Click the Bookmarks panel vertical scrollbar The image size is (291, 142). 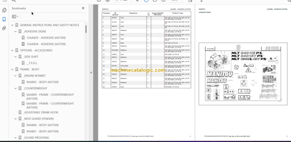pos(86,29)
